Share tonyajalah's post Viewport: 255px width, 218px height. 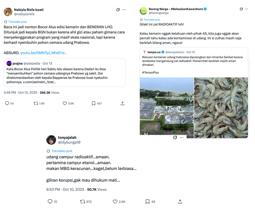(x=180, y=202)
